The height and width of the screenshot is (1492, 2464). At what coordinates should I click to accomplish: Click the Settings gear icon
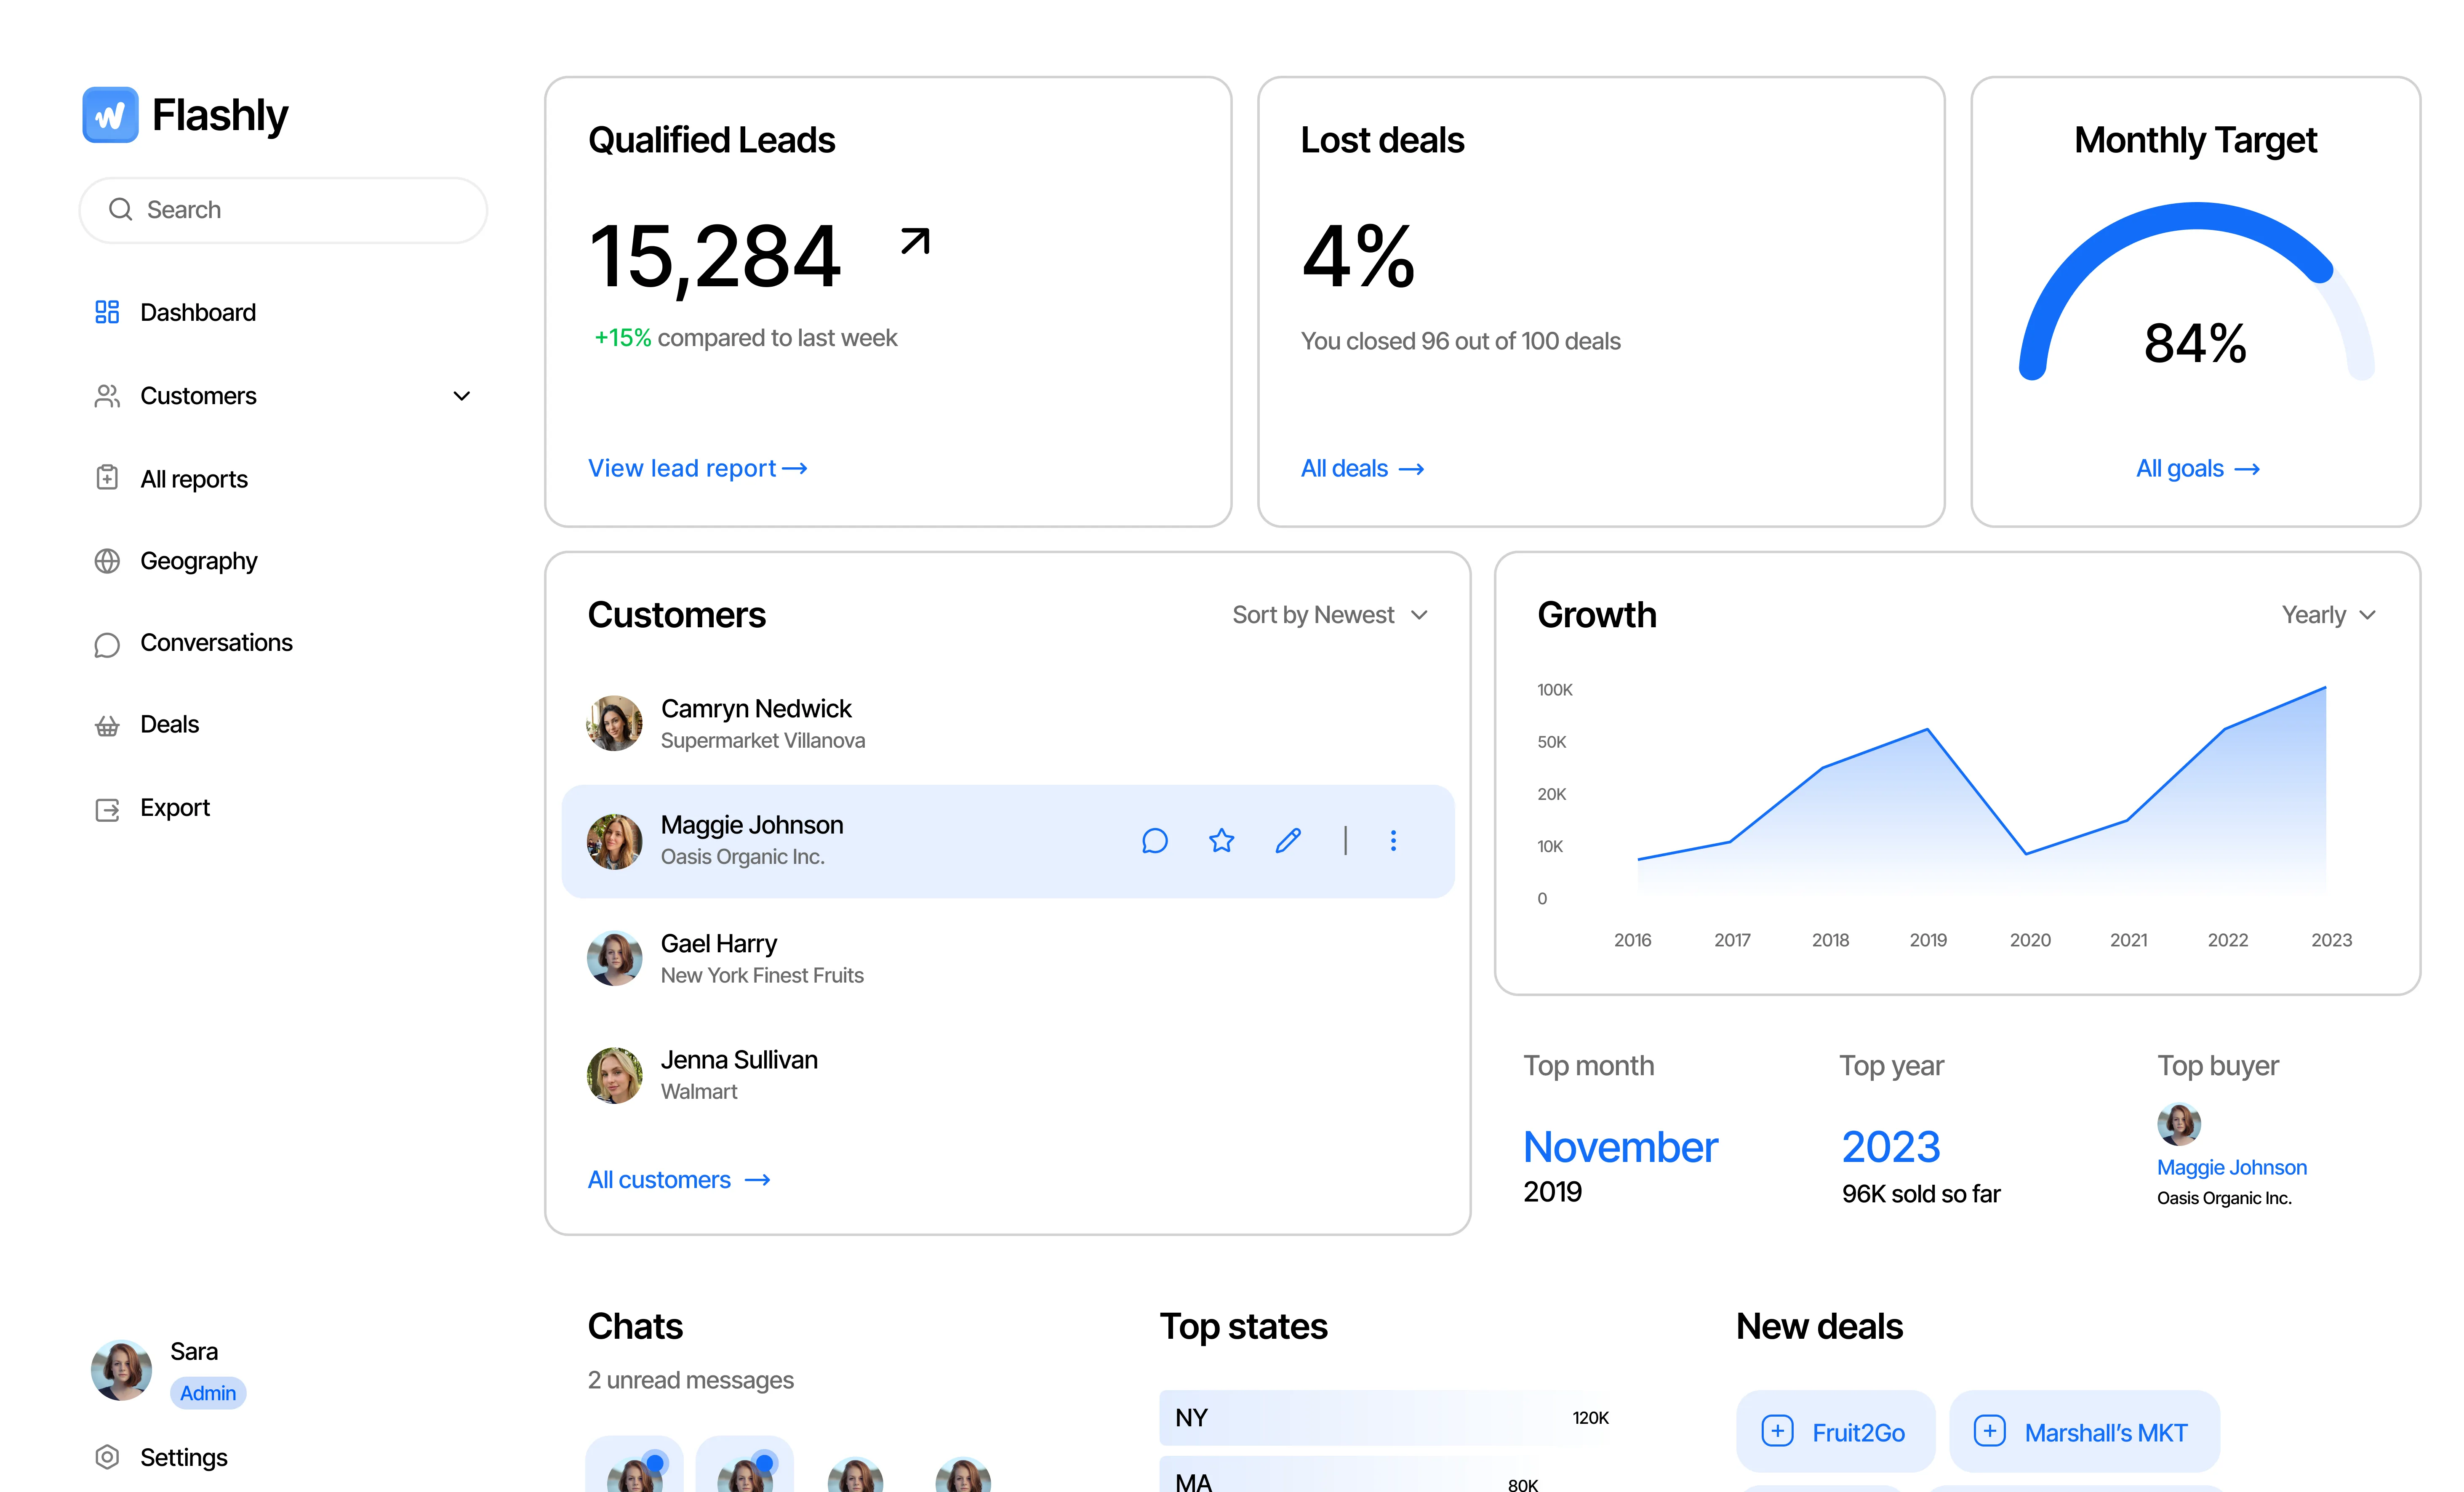pyautogui.click(x=107, y=1457)
